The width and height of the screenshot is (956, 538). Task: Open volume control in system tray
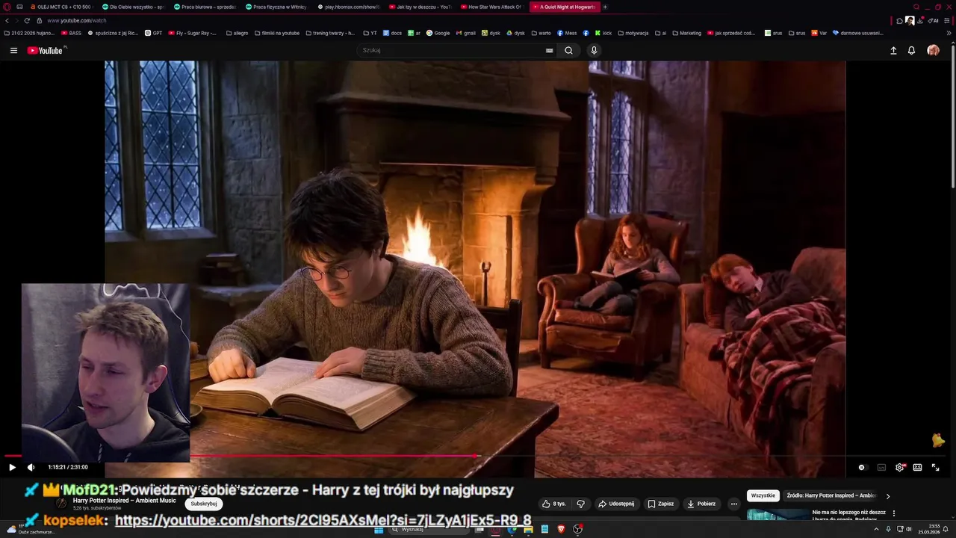tap(909, 529)
